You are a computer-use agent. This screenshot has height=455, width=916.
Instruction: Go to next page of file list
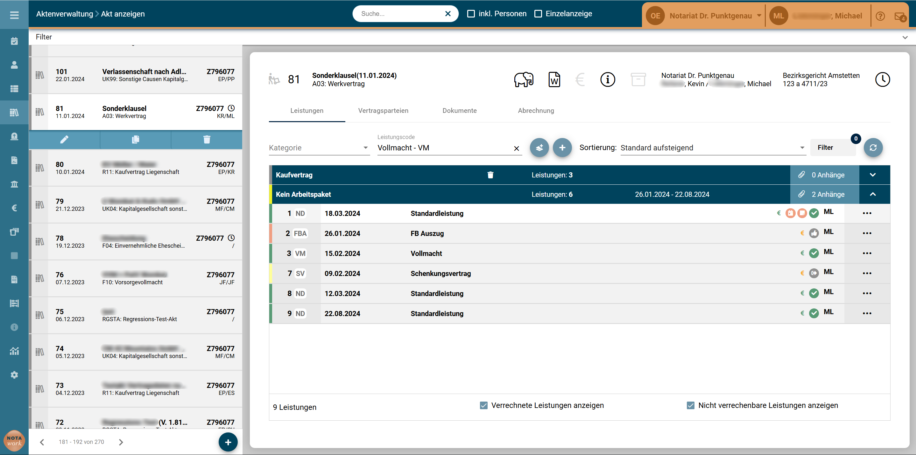coord(121,442)
